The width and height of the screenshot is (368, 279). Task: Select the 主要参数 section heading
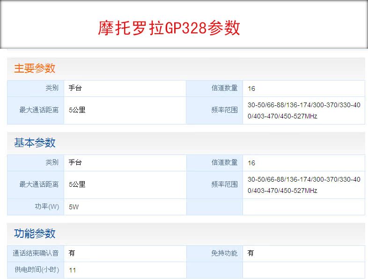[35, 68]
